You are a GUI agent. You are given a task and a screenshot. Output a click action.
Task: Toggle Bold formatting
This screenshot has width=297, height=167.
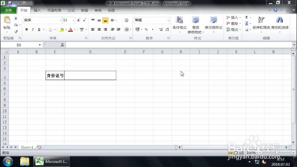tap(26, 30)
